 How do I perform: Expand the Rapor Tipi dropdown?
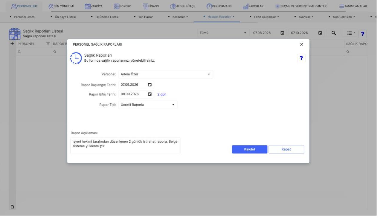pos(148,105)
